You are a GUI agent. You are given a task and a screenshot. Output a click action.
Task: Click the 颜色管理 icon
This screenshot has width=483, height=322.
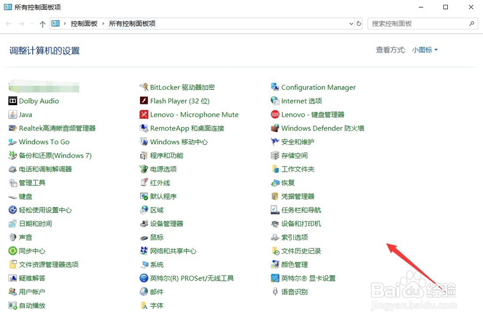pos(275,265)
